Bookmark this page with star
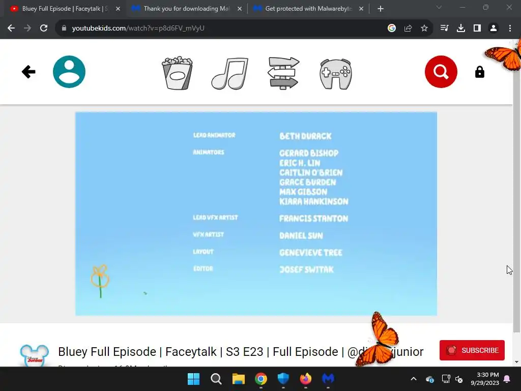This screenshot has width=521, height=391. click(x=424, y=29)
